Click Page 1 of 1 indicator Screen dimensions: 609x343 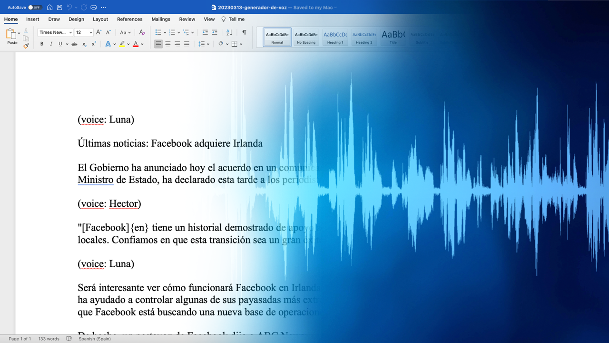20,339
